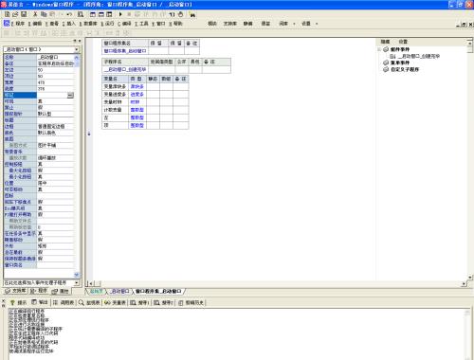The height and width of the screenshot is (360, 474).
Task: Select the 可视 property value
Action: pos(55,101)
